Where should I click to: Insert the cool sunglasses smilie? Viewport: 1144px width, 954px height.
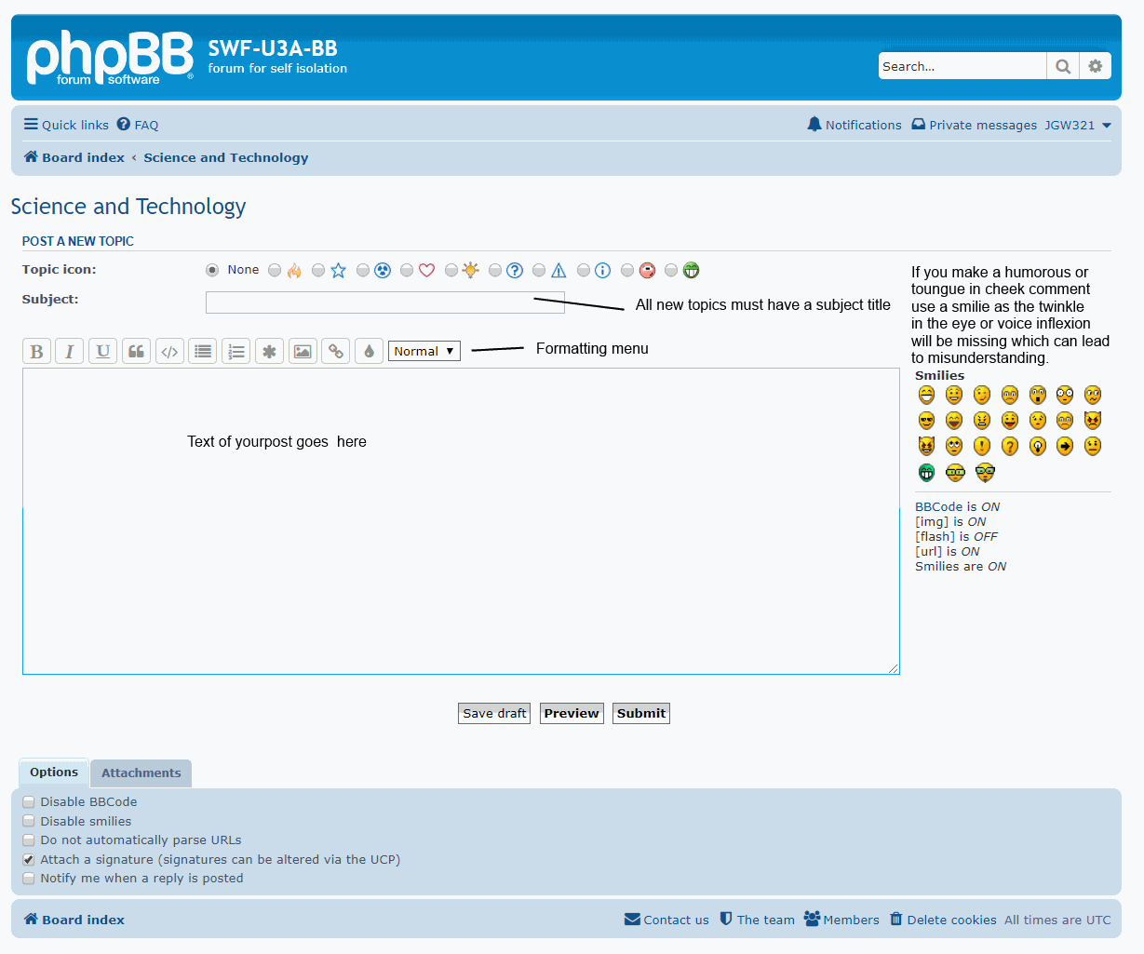(926, 421)
